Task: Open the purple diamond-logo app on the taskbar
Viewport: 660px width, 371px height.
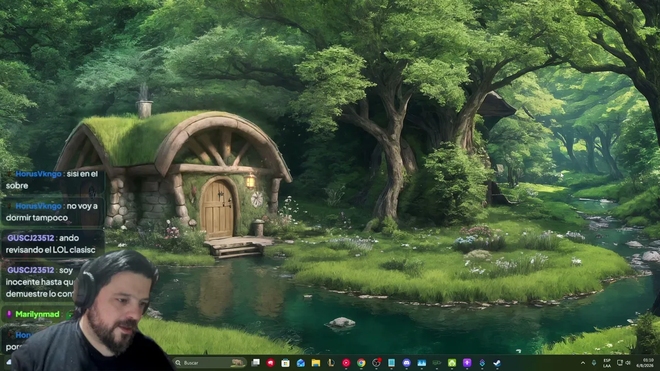Action: pos(482,363)
